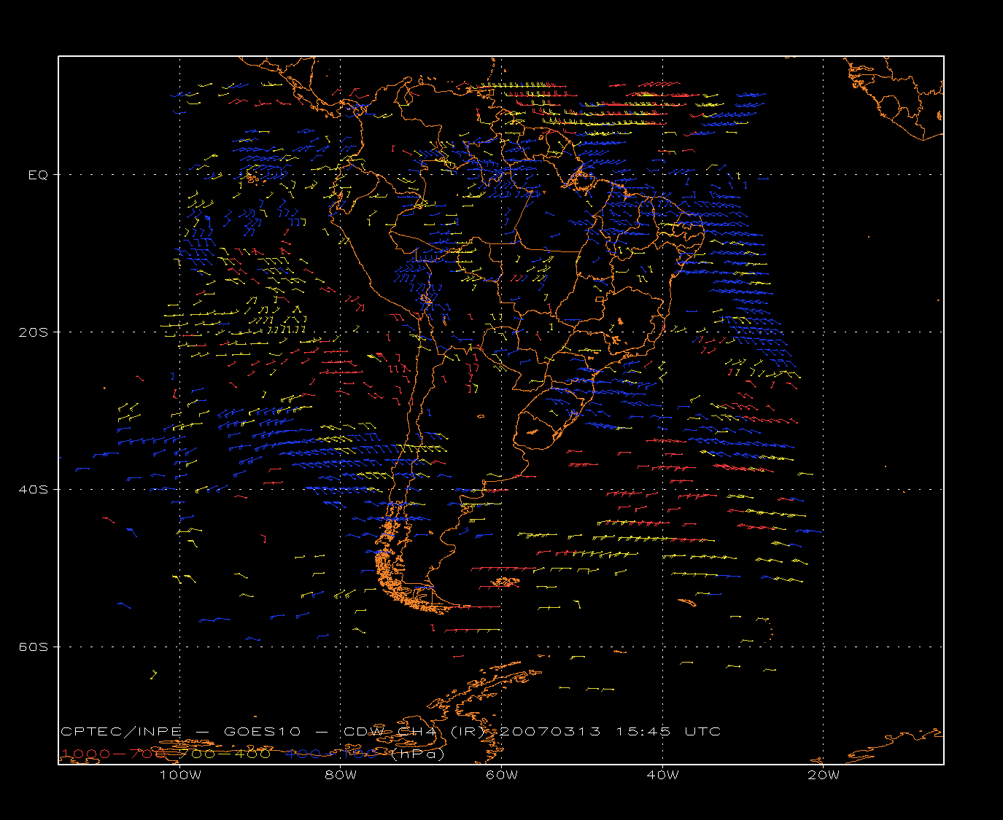The image size is (1003, 820).
Task: Click the (hPa) unit label
Action: (x=417, y=754)
